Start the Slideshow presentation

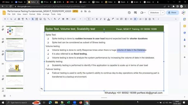click(x=155, y=13)
